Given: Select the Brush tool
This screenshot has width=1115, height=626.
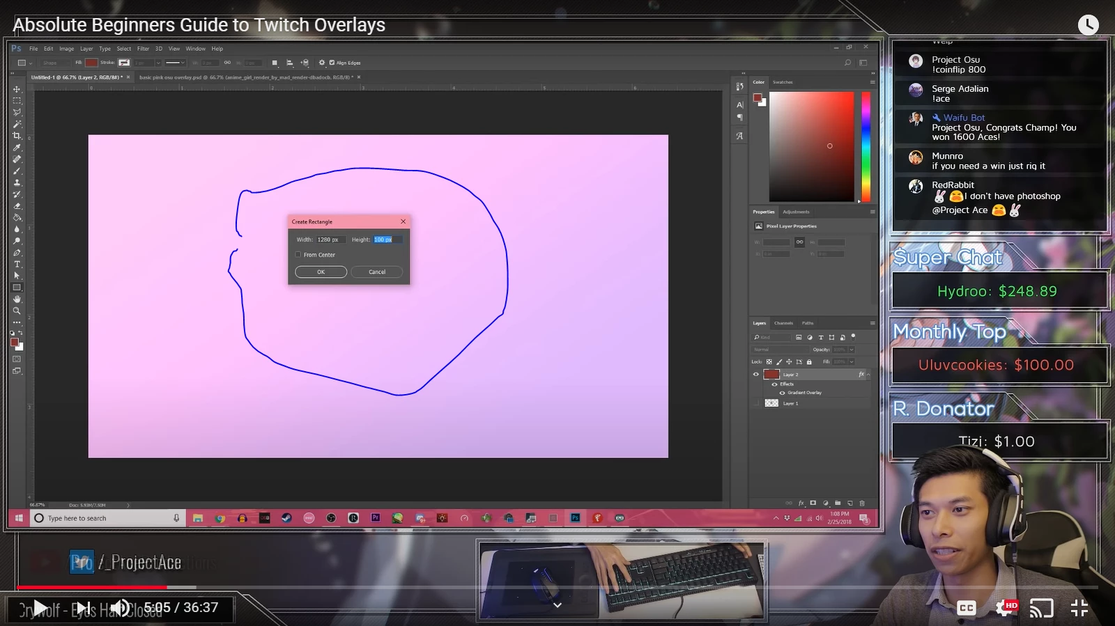Looking at the screenshot, I should pyautogui.click(x=17, y=171).
